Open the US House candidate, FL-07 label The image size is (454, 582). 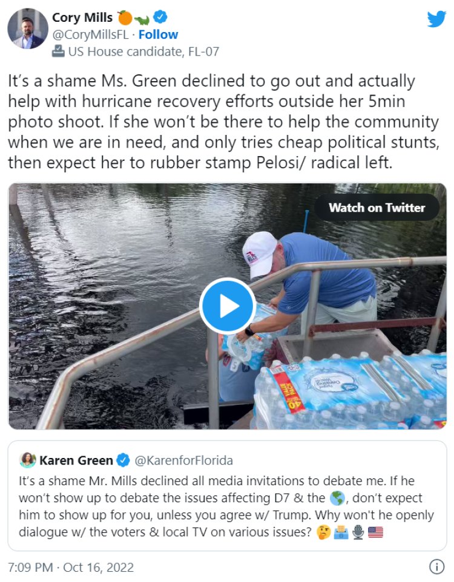pos(143,51)
